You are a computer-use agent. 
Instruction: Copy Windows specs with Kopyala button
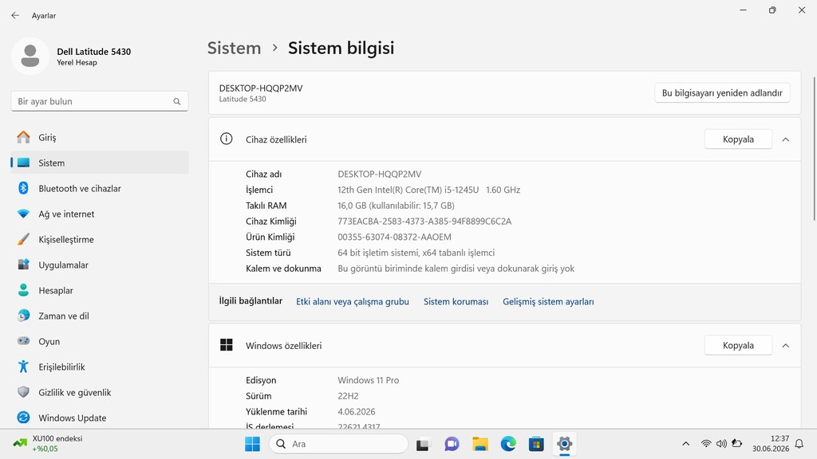[738, 345]
